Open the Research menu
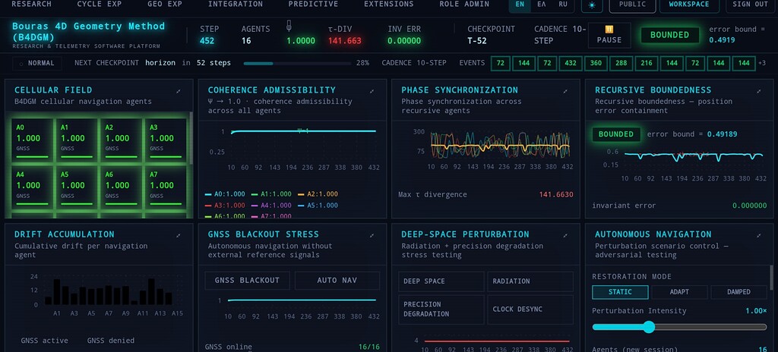Viewport: 778px width, 352px height. [x=31, y=4]
